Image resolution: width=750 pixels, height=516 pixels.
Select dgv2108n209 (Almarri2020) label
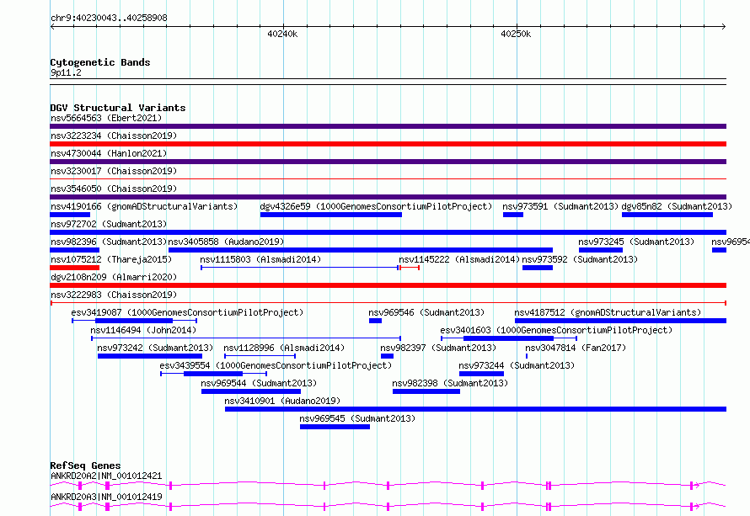tap(114, 277)
